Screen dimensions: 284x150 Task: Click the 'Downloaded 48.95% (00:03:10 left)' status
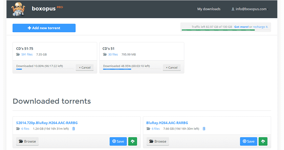[x=126, y=66]
